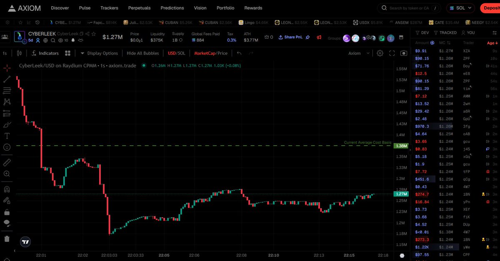
Task: Click Share PnL
Action: [290, 37]
